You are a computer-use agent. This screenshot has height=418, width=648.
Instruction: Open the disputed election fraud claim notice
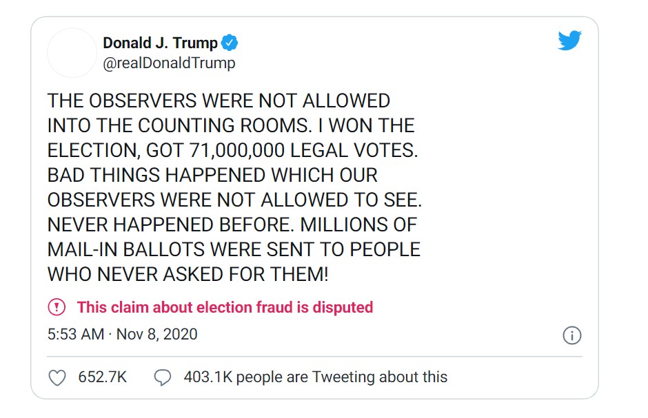click(x=225, y=307)
